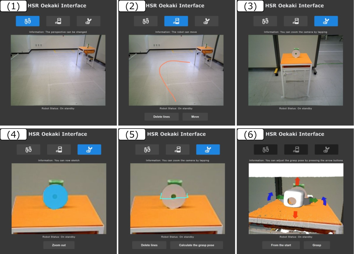
Task: Click the arm grasp icon in panel 2
Action: coord(206,21)
